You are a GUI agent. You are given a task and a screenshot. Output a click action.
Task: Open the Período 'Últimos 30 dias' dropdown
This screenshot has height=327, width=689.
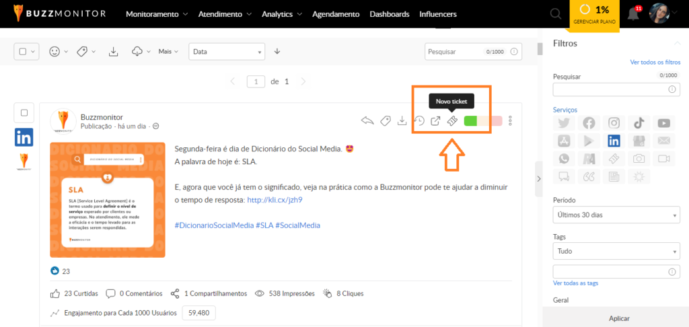click(616, 215)
